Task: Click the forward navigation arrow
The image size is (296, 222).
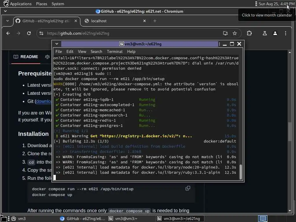Action: pyautogui.click(x=18, y=34)
